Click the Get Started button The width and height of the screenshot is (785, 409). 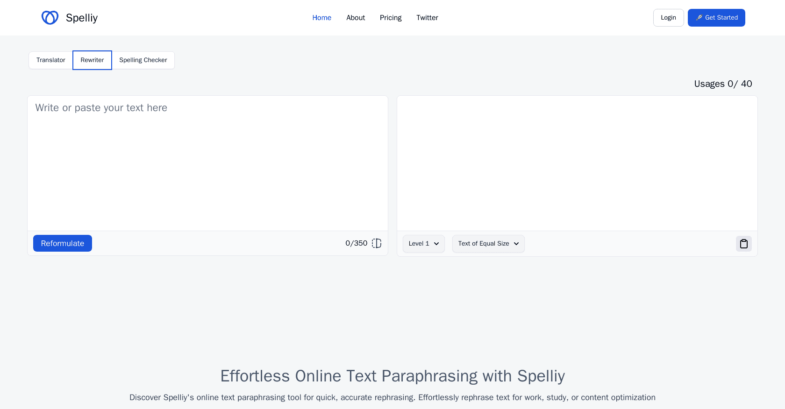coord(716,18)
